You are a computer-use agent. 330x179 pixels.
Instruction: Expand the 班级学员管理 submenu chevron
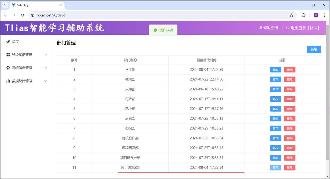pyautogui.click(x=46, y=55)
